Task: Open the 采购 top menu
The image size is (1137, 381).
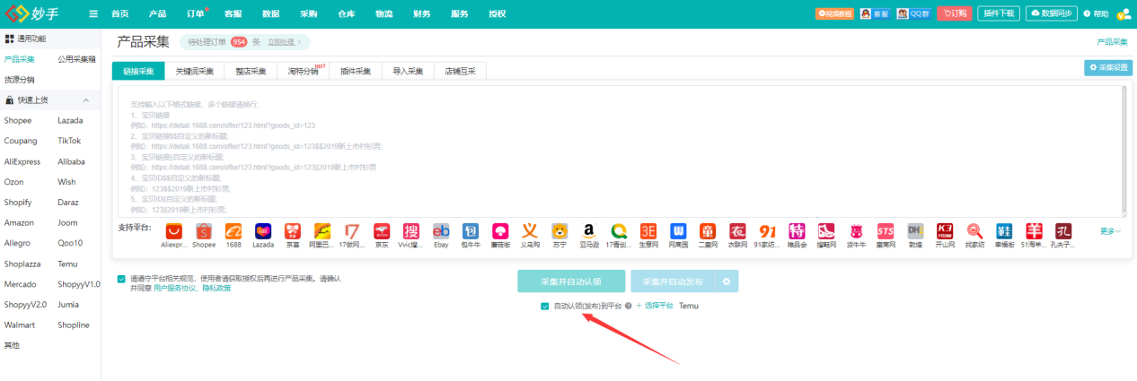Action: (x=308, y=13)
